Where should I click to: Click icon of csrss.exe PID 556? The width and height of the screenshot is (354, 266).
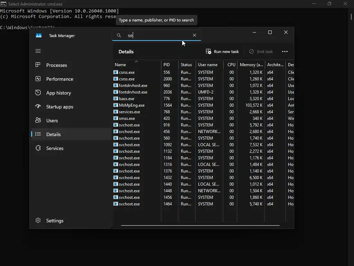click(115, 72)
